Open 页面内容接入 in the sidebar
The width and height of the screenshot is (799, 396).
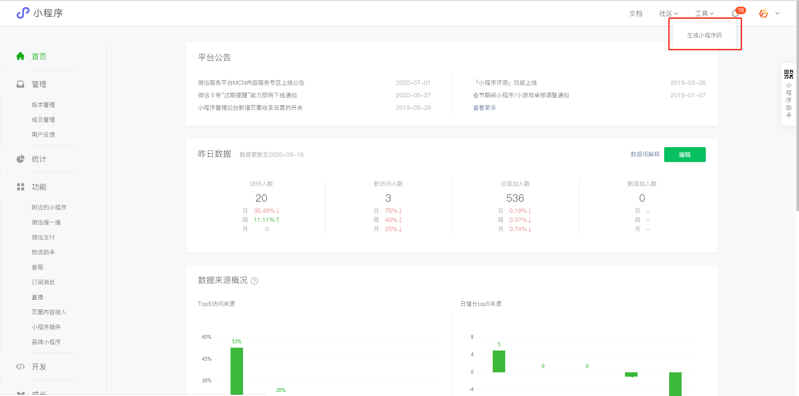pyautogui.click(x=49, y=312)
